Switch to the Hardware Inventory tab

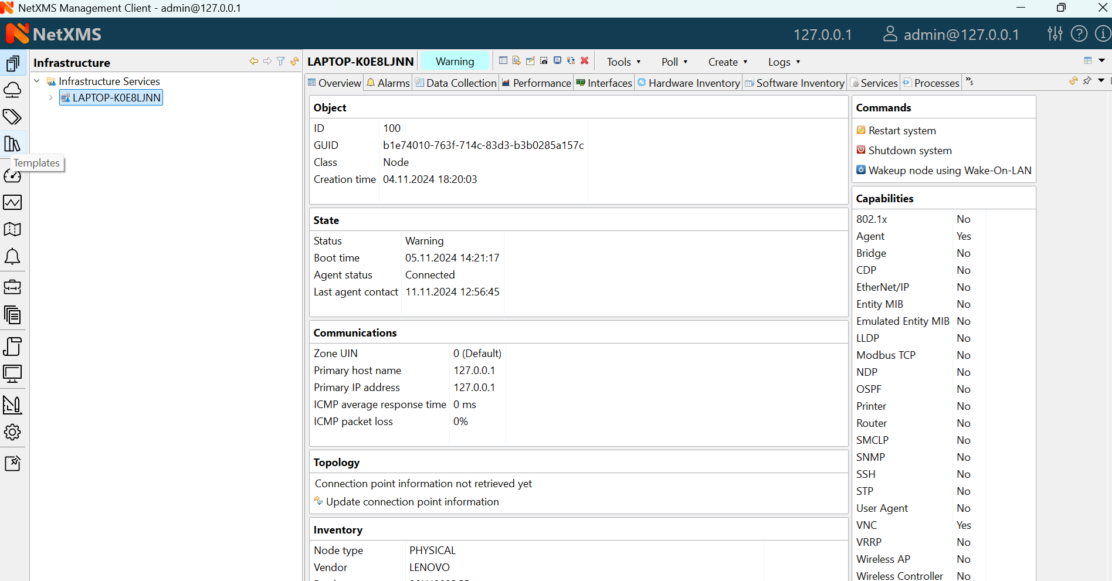(x=689, y=83)
